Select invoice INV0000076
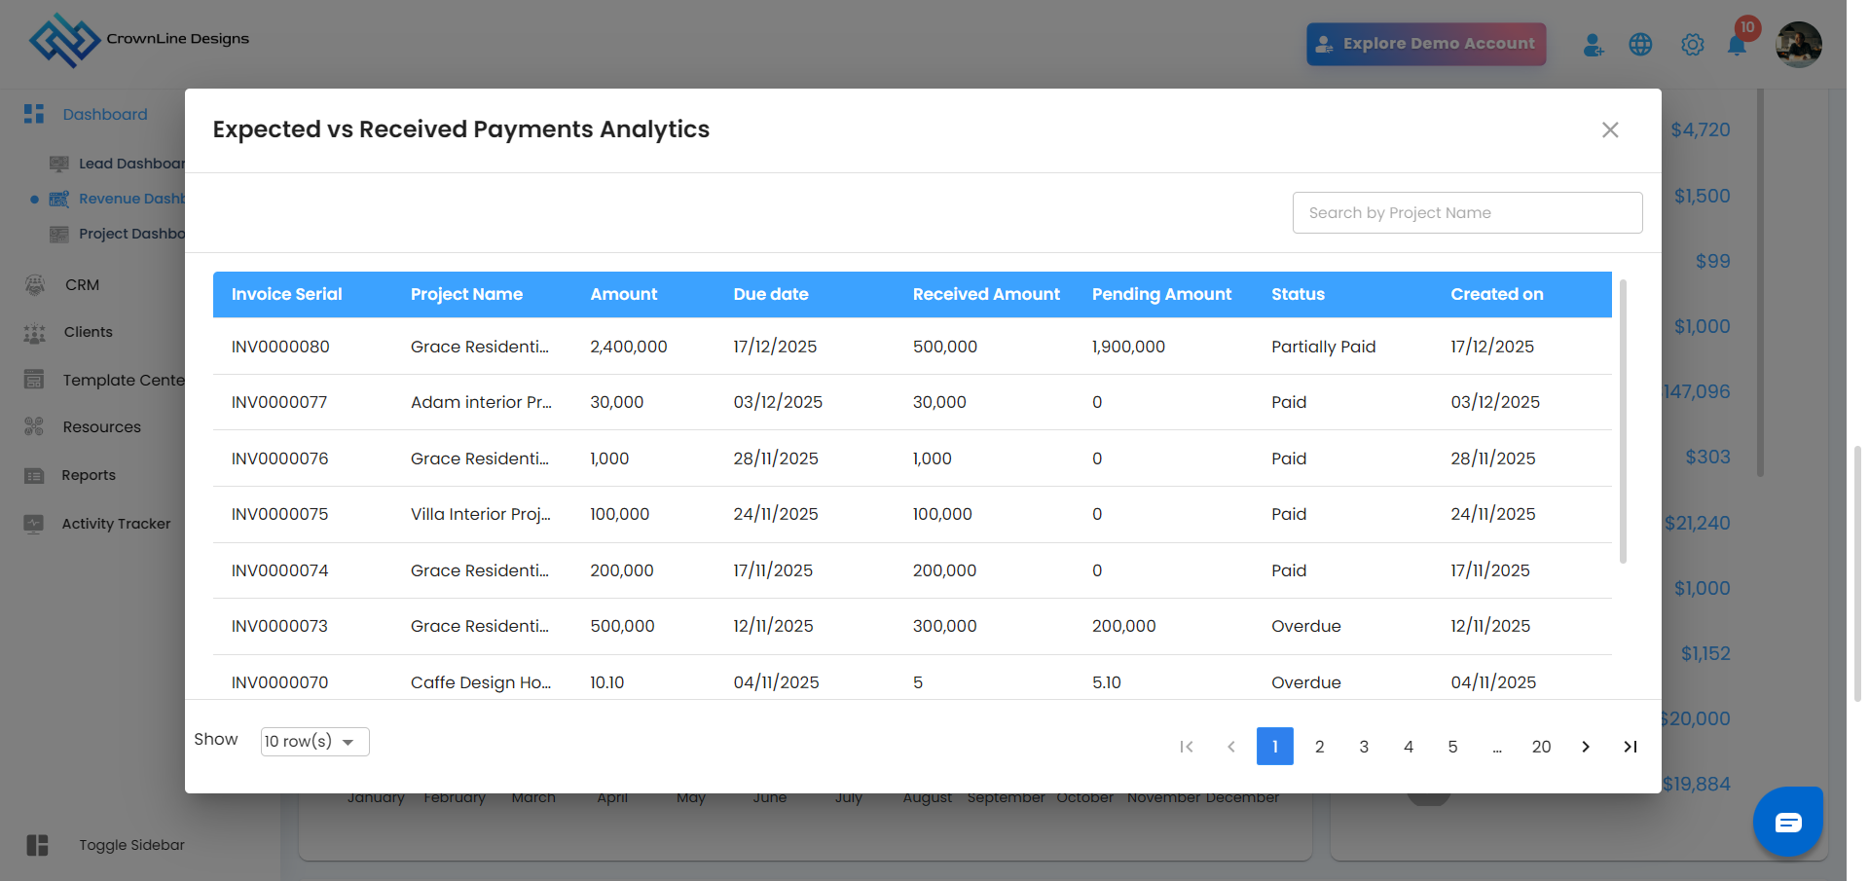Viewport: 1869px width, 881px height. click(x=280, y=459)
